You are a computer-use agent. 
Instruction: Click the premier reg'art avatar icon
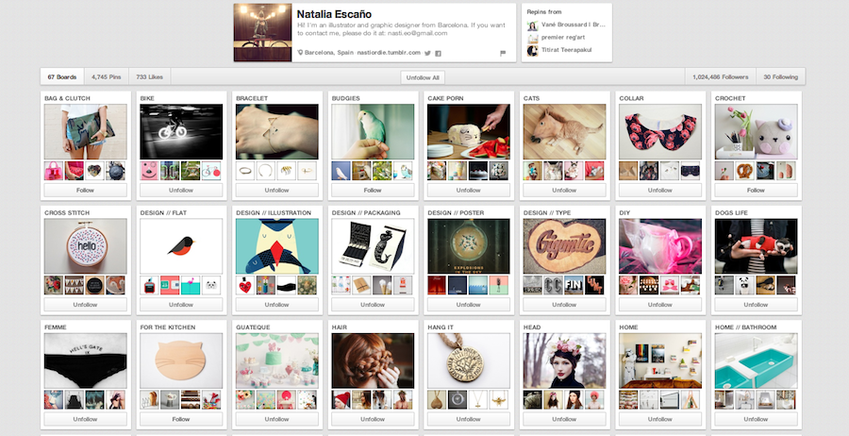[x=533, y=38]
